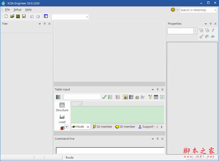Click the blue window layout icon in main toolbar
The height and width of the screenshot is (161, 219).
point(46,16)
